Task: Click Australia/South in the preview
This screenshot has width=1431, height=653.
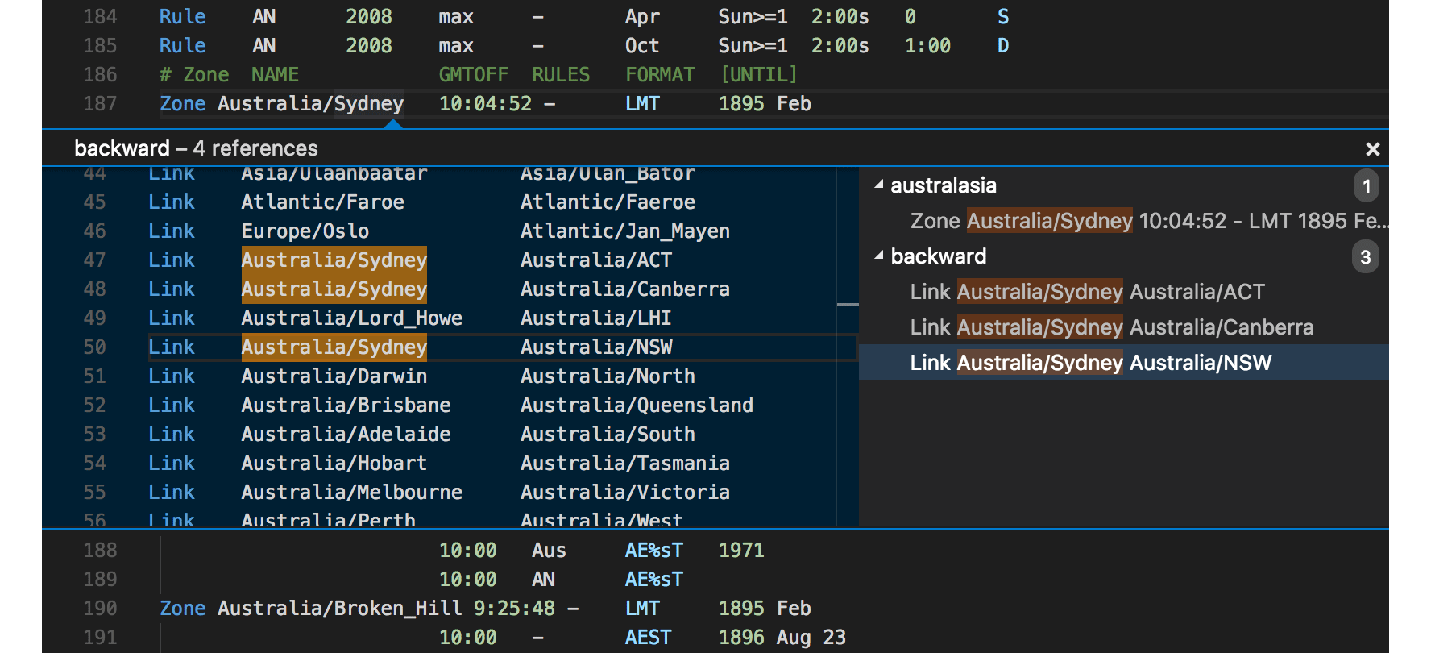Action: point(608,435)
